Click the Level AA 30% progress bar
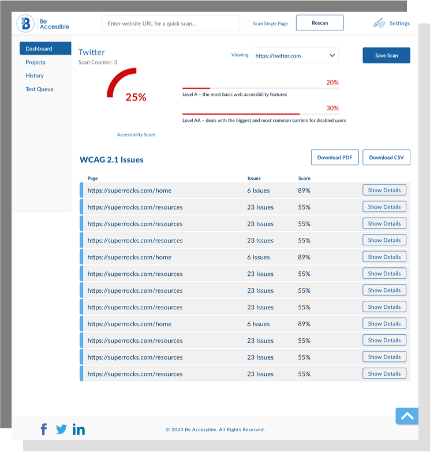The width and height of the screenshot is (430, 452). pos(260,114)
